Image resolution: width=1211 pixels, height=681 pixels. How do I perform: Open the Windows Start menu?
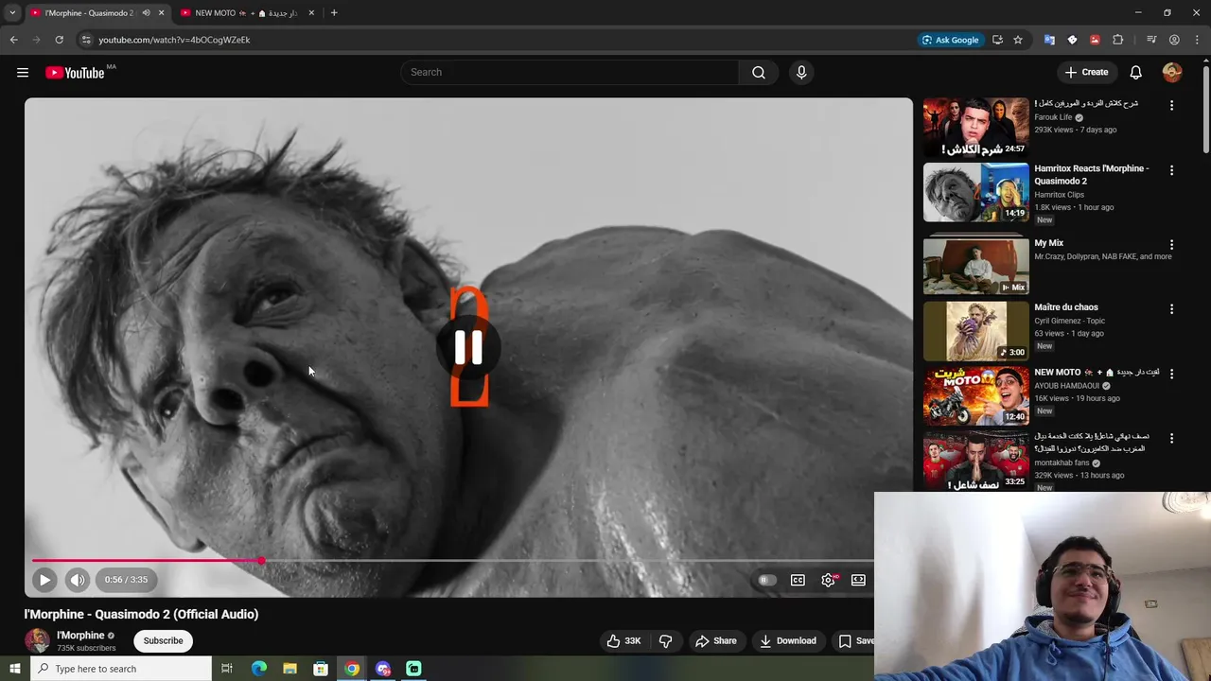click(x=14, y=669)
